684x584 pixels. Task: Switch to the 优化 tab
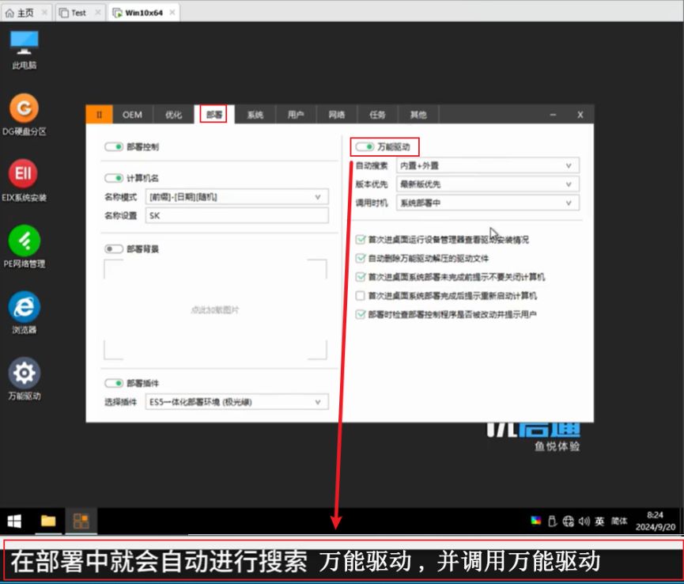tap(173, 115)
